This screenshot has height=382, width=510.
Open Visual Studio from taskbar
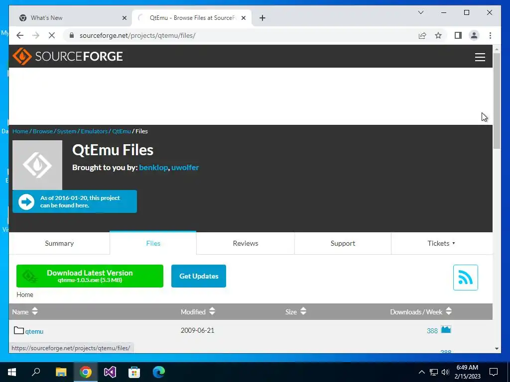pos(110,372)
